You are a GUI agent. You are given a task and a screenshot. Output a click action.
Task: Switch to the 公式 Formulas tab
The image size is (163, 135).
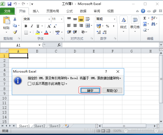pos(70,11)
